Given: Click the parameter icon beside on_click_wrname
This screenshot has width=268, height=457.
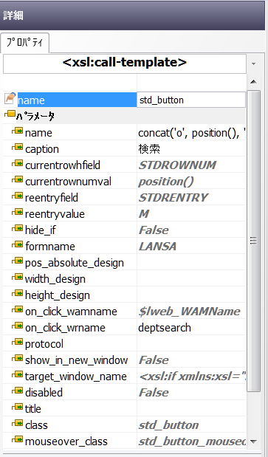Looking at the screenshot, I should (x=17, y=326).
